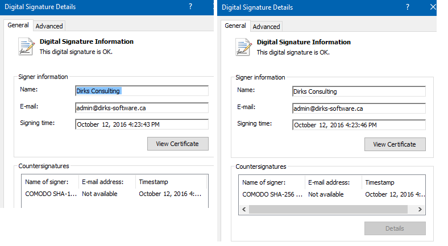This screenshot has height=246, width=448.
Task: Close the right Digital Signature Details dialog
Action: pyautogui.click(x=433, y=7)
